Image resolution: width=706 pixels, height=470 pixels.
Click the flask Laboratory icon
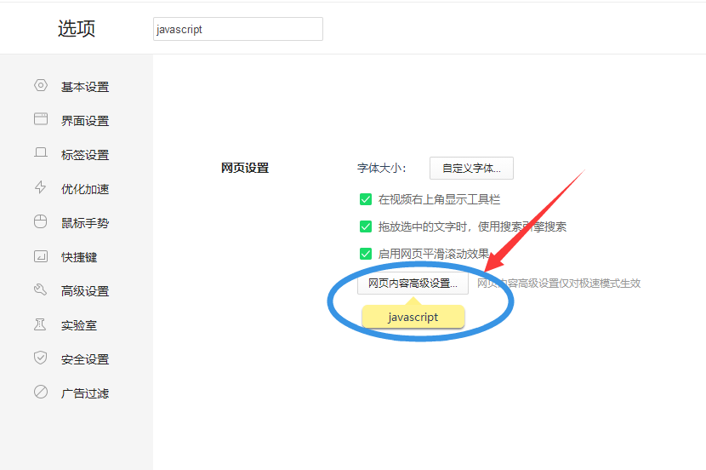pyautogui.click(x=41, y=324)
